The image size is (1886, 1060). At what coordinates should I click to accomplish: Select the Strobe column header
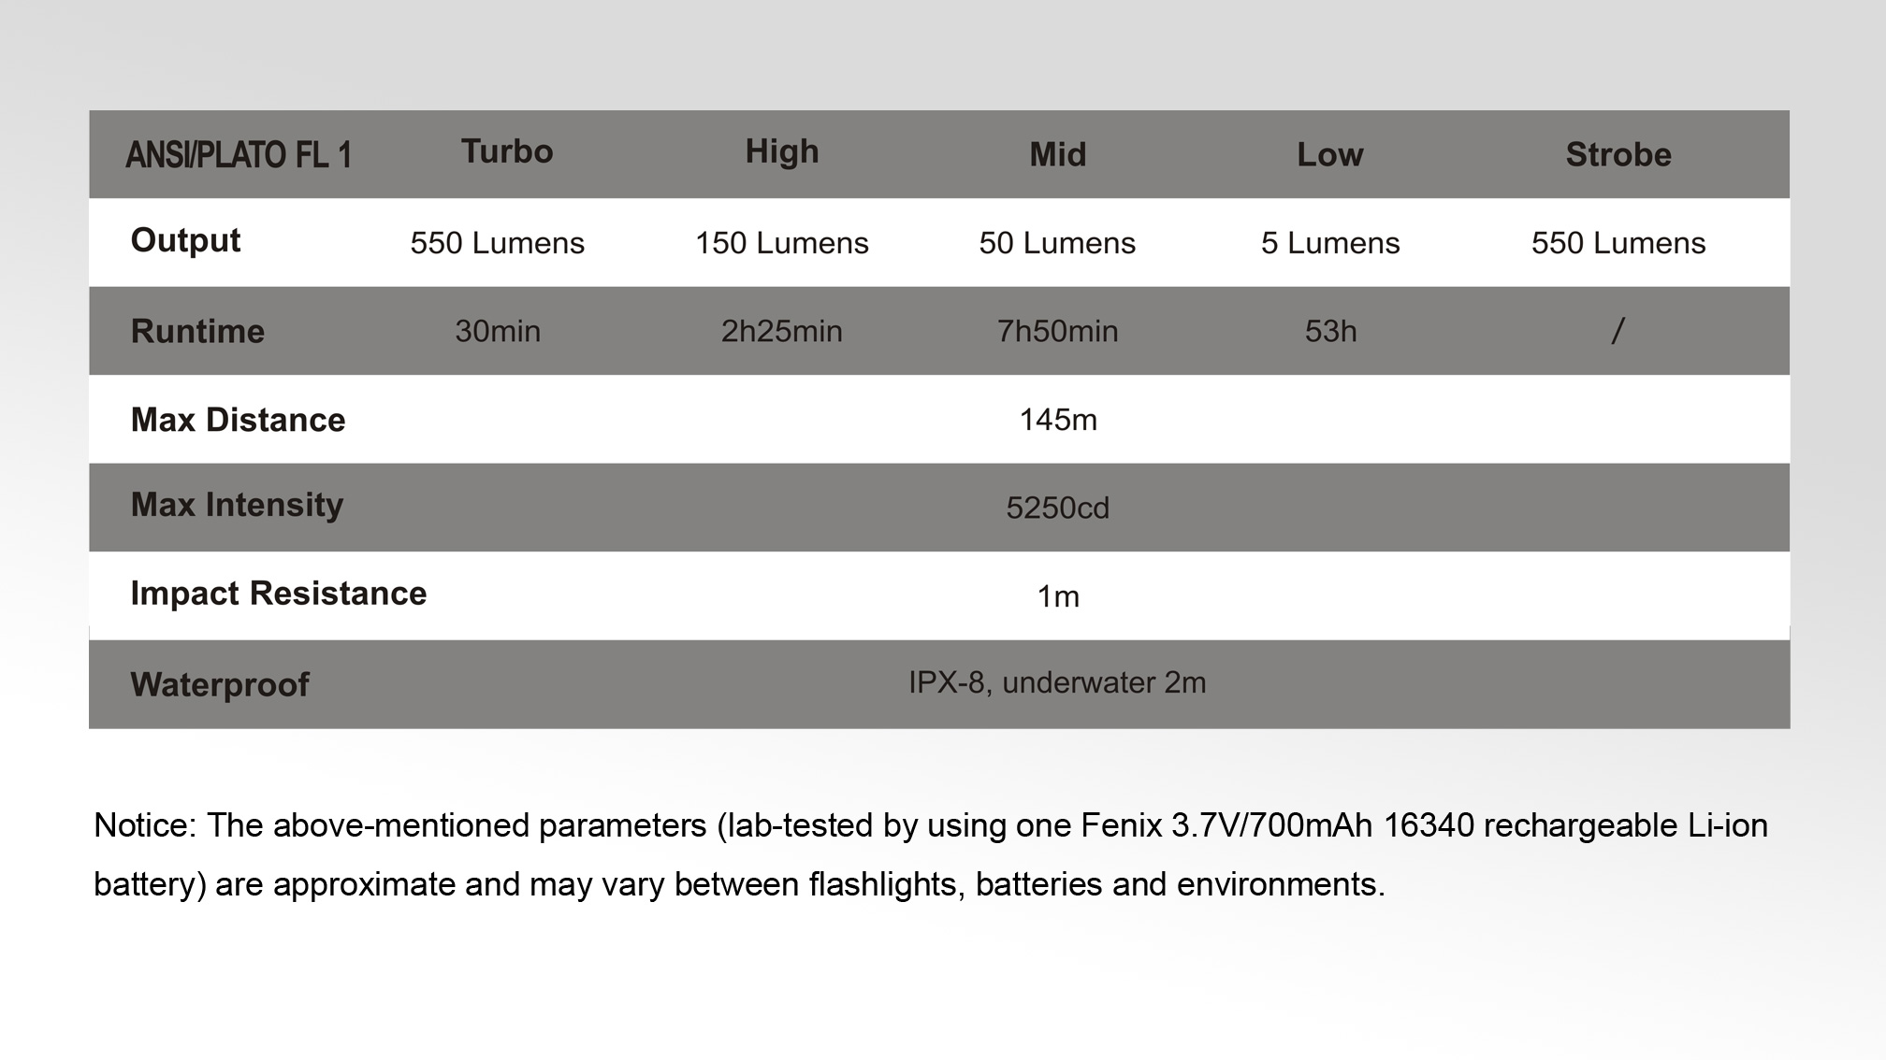coord(1618,154)
